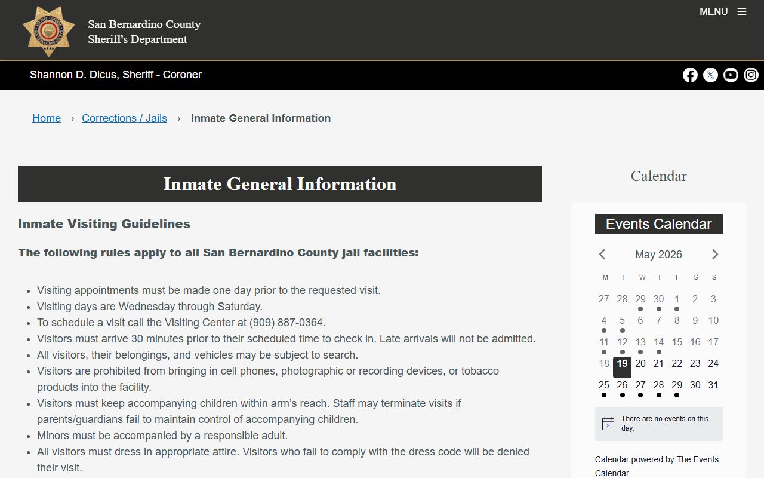Open the YouTube social icon
The height and width of the screenshot is (478, 764).
(x=731, y=75)
